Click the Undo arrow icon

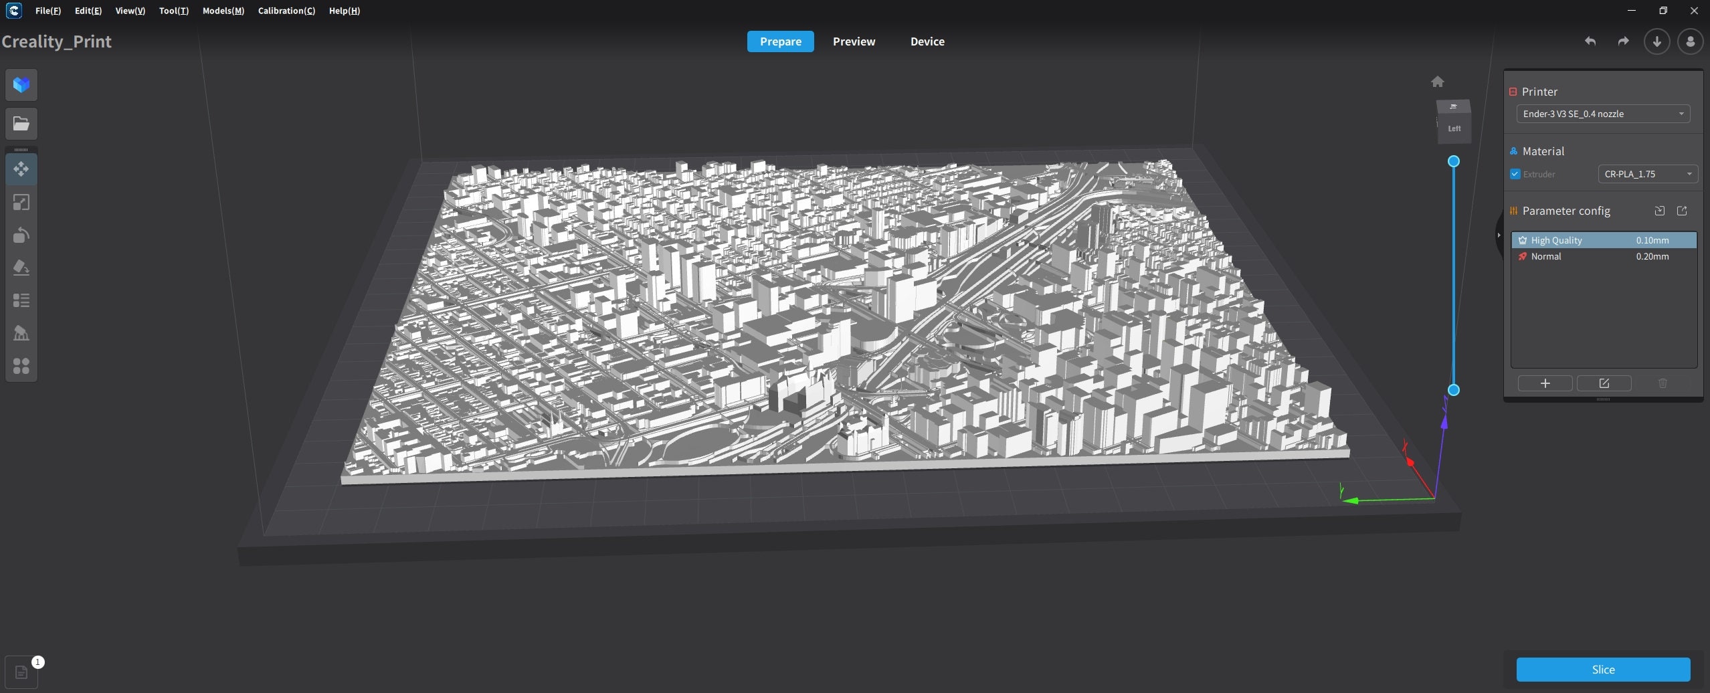[1590, 41]
